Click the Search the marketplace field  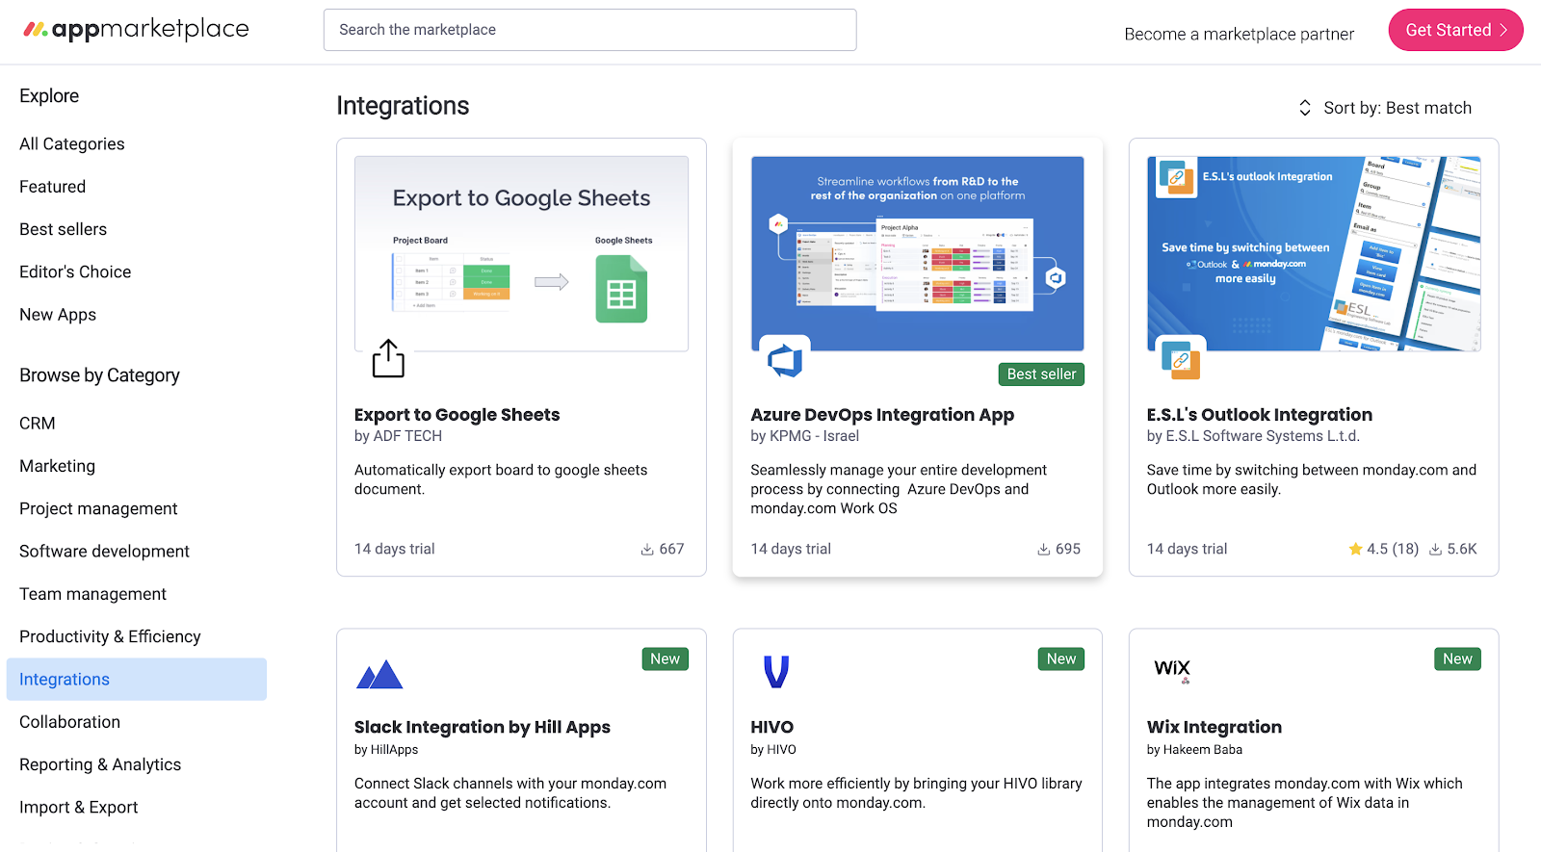point(589,30)
